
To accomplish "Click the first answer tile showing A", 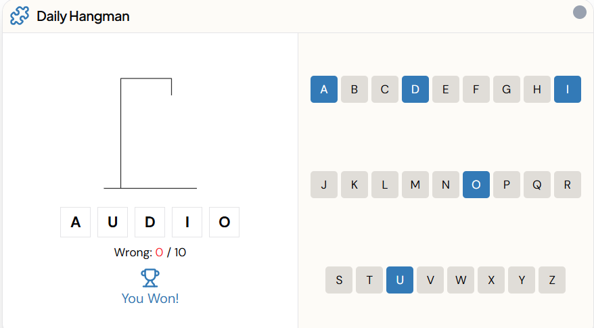I will coord(76,222).
